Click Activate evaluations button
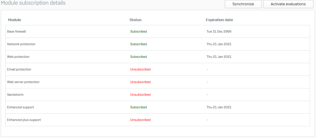The width and height of the screenshot is (316, 138). [x=288, y=4]
